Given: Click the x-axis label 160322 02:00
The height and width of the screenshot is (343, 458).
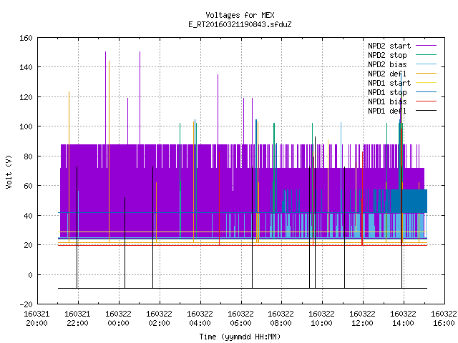Looking at the screenshot, I should tap(159, 319).
